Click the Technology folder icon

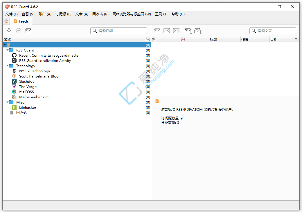[11, 66]
